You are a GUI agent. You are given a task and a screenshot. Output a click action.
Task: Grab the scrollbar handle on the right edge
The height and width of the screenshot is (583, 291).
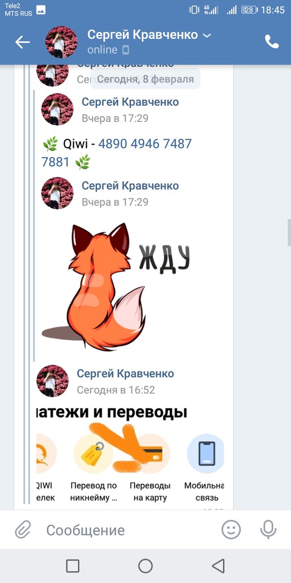[x=289, y=232]
